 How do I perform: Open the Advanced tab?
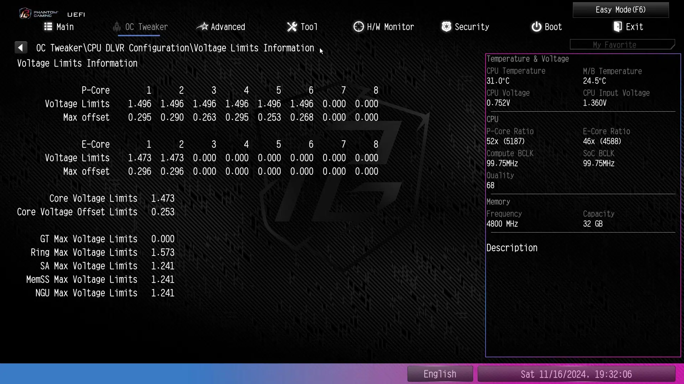221,27
